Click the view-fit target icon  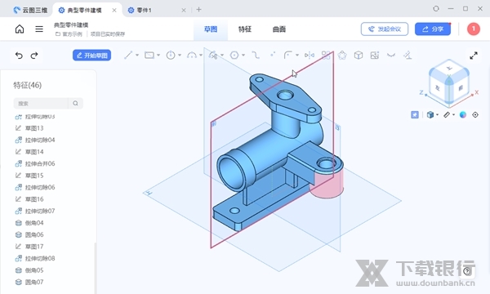[475, 114]
